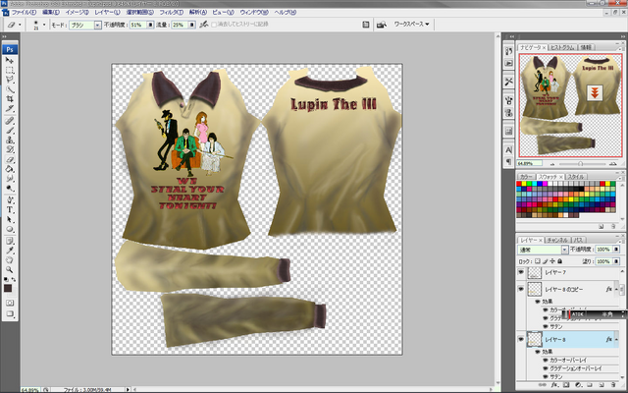This screenshot has height=393, width=628.
Task: Open the opacity 51% slider arrow
Action: point(150,25)
